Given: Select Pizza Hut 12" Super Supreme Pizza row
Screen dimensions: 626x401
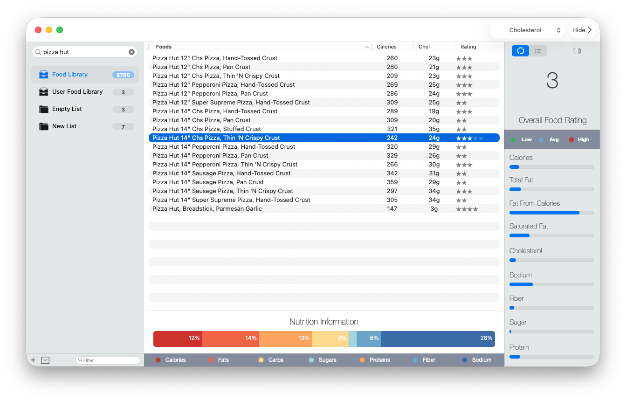Looking at the screenshot, I should [x=324, y=103].
